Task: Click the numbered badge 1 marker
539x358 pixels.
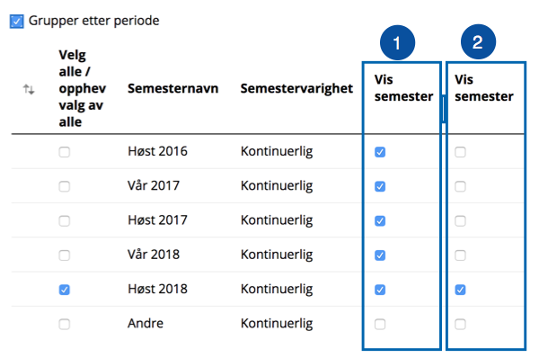Action: click(x=397, y=42)
